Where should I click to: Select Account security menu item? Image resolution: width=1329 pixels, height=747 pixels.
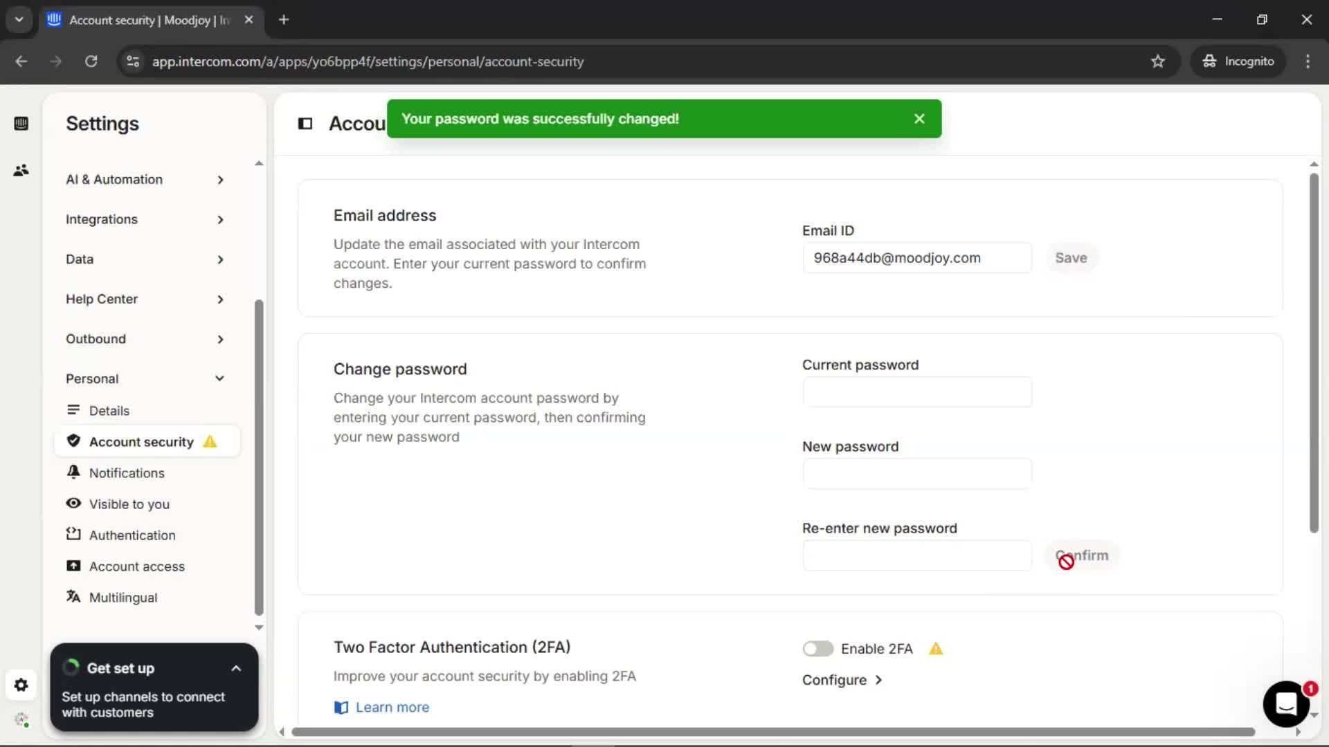point(147,441)
